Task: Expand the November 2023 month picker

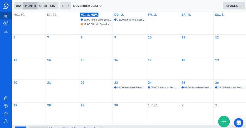Action: point(87,6)
